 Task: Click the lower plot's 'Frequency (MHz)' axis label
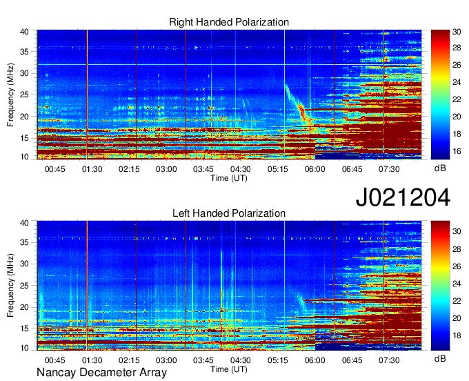pyautogui.click(x=10, y=286)
